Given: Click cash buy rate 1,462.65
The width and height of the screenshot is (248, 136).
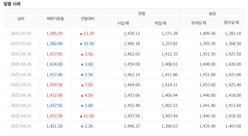Looking at the screenshot, I should click(132, 54).
